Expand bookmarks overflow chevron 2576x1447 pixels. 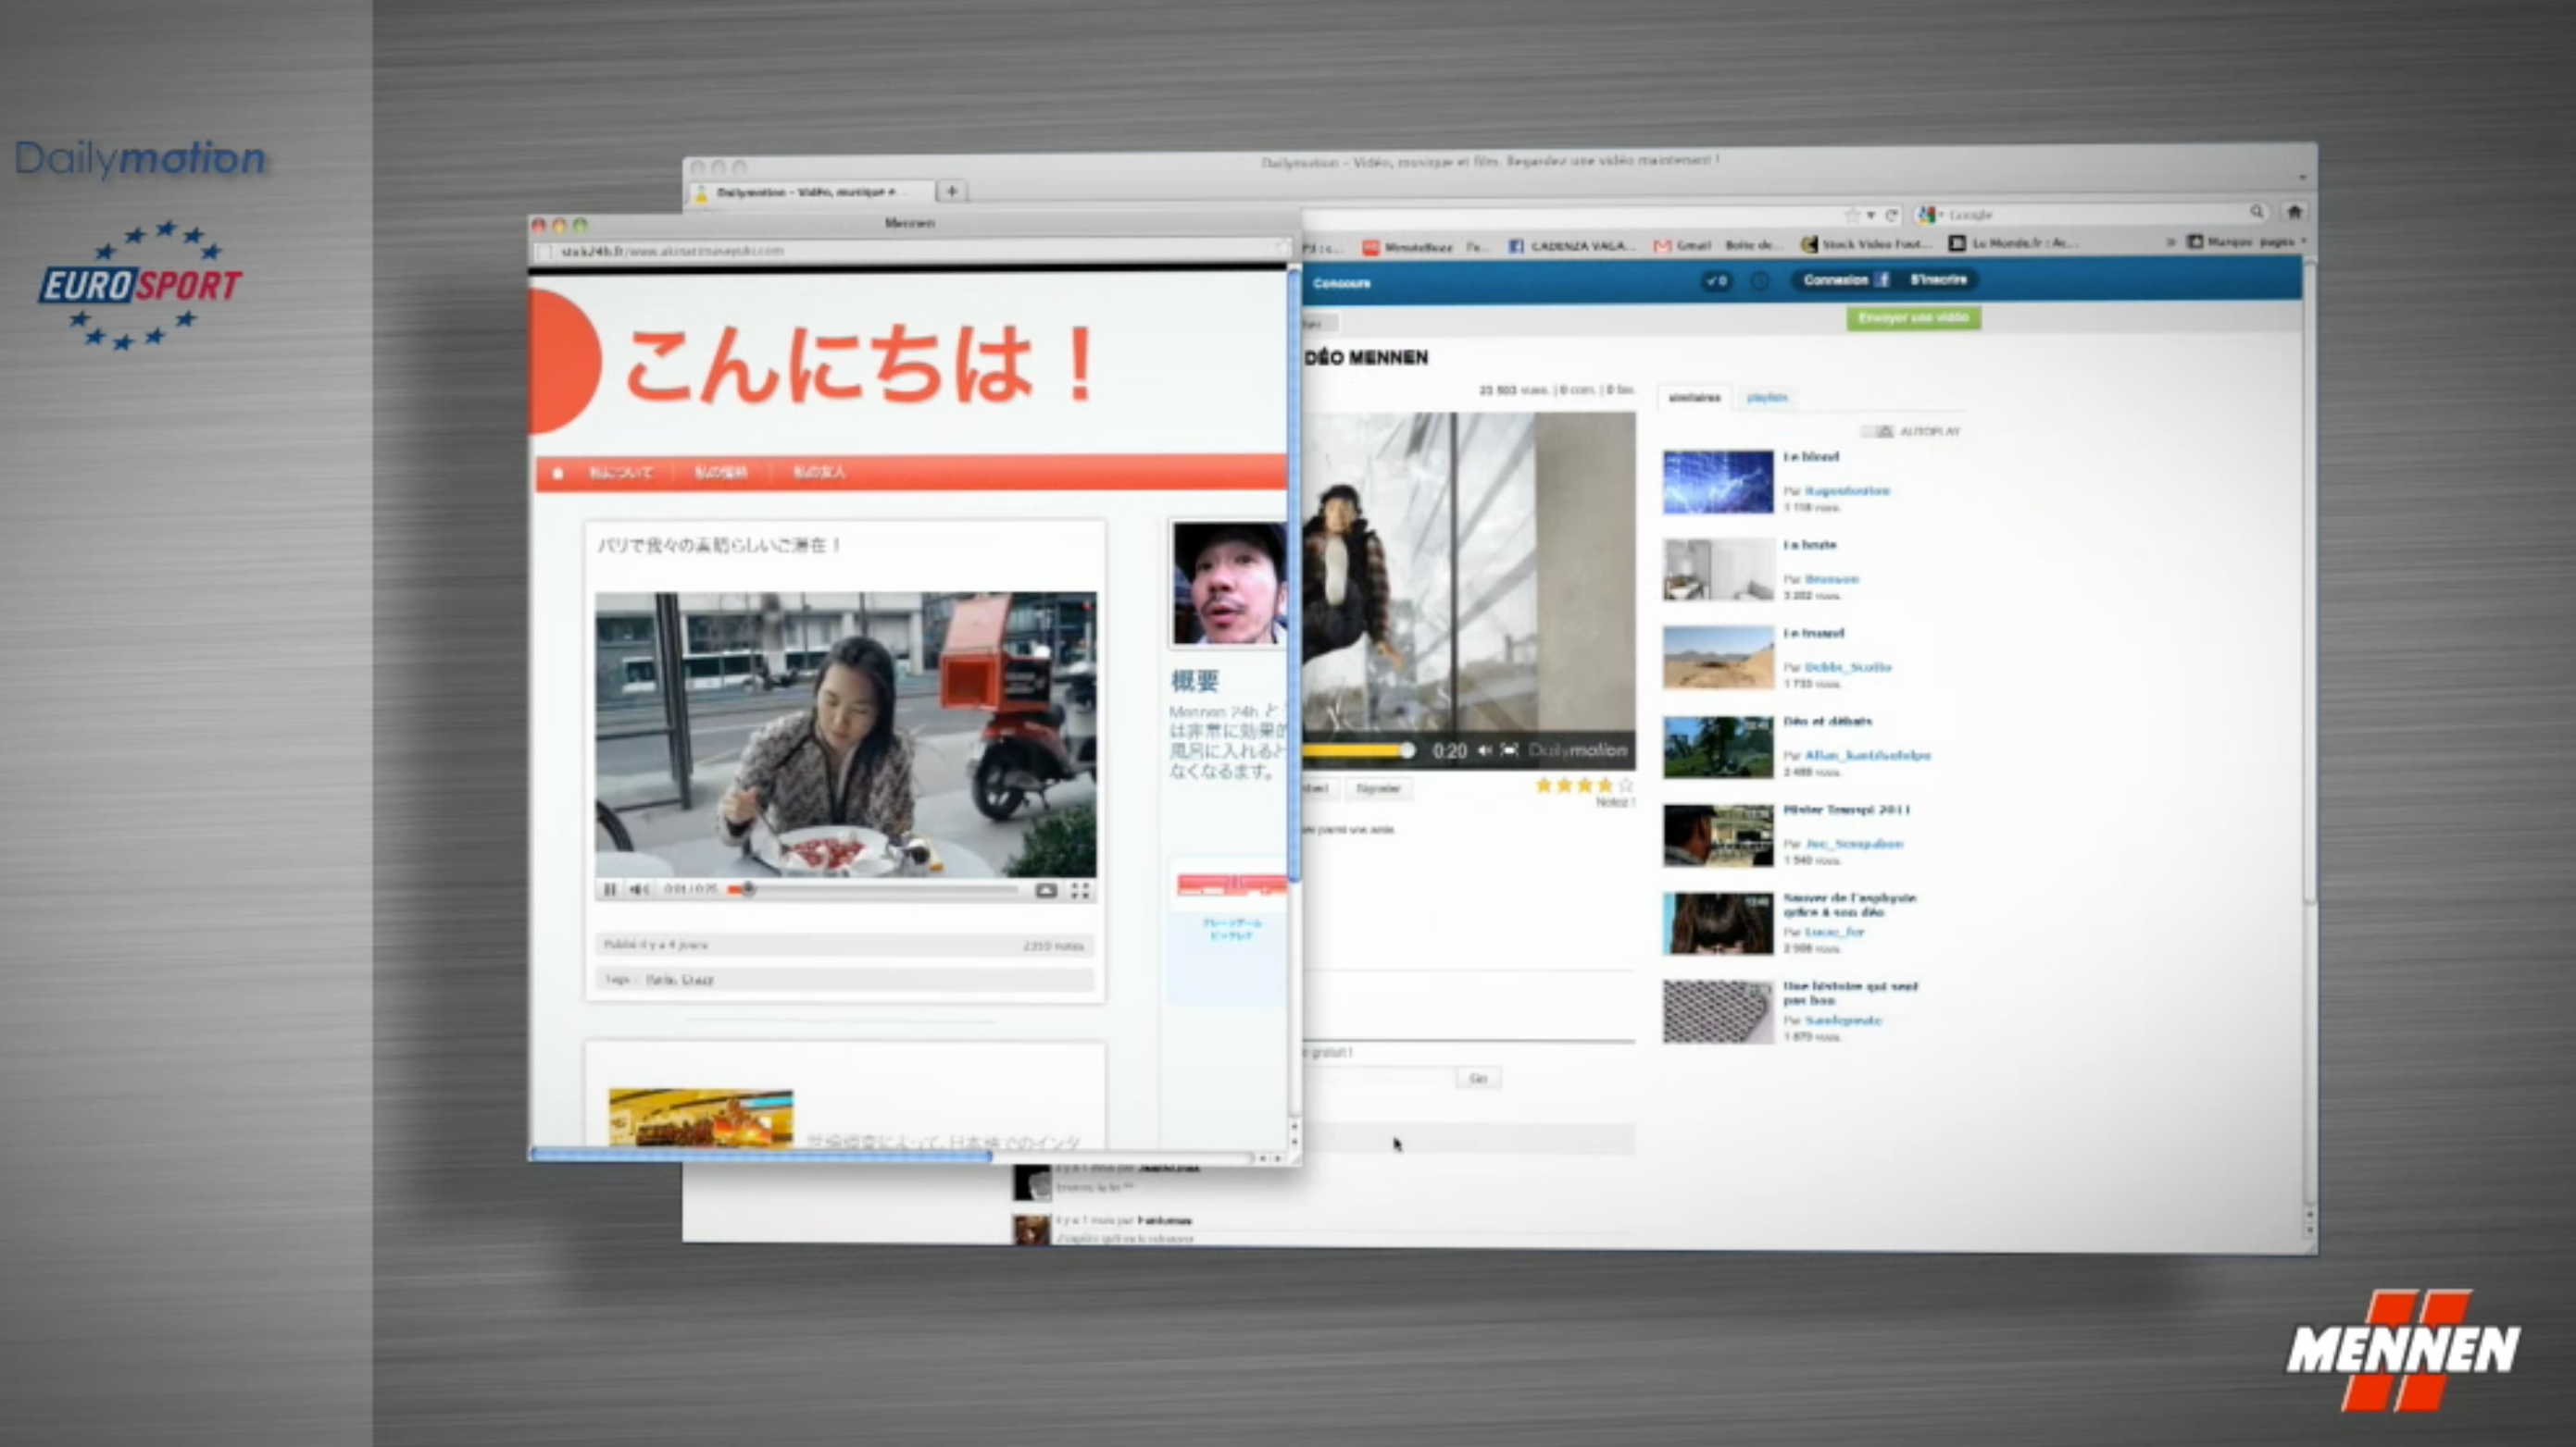click(2171, 241)
